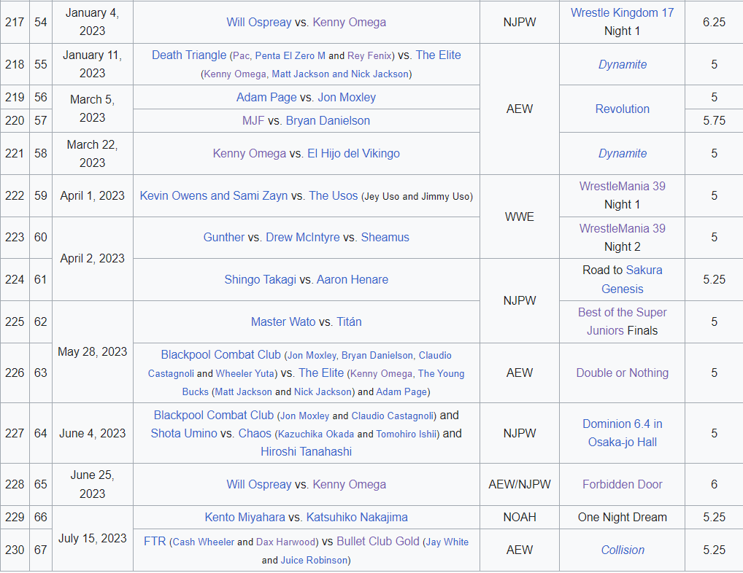Open the Forbidden Door event link

coord(622,484)
